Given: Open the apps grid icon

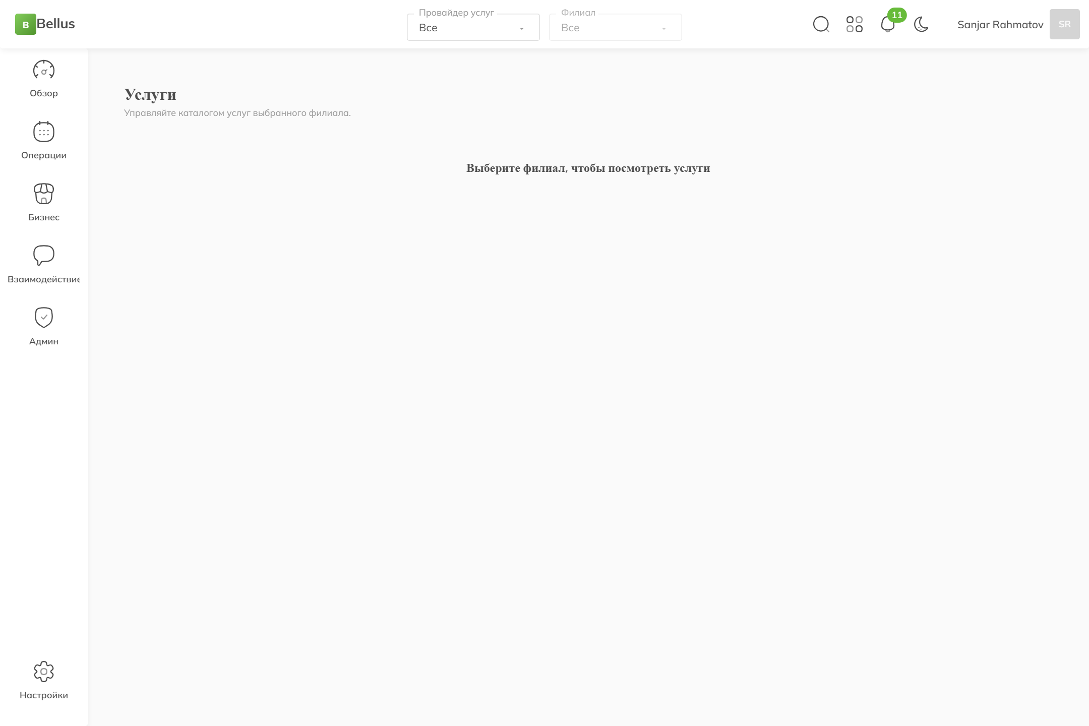Looking at the screenshot, I should [x=855, y=24].
